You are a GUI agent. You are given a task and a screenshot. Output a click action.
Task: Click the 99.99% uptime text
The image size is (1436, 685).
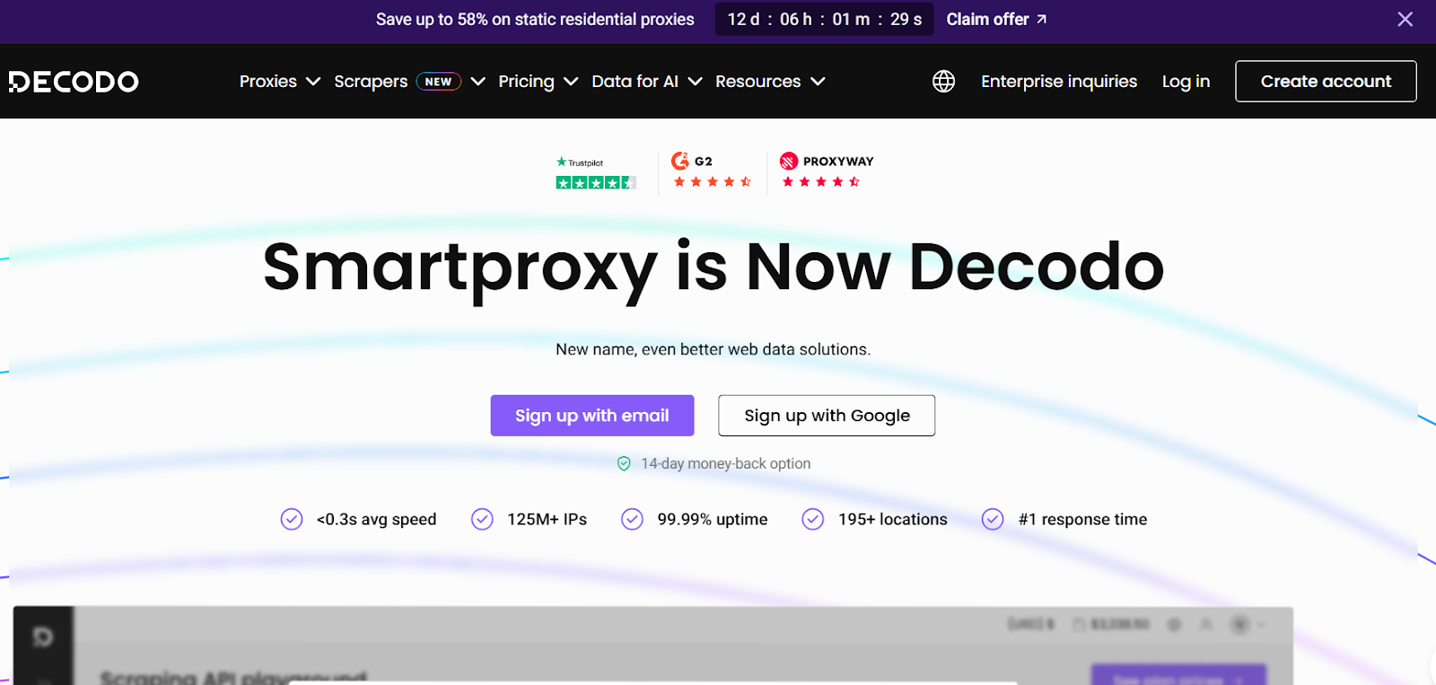pos(712,519)
